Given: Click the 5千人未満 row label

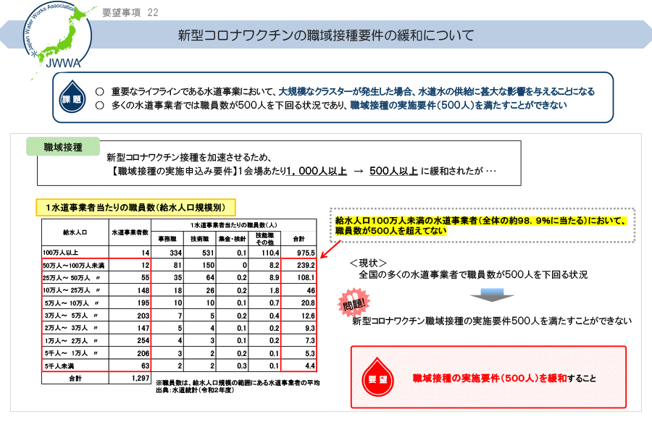Looking at the screenshot, I should (x=59, y=366).
